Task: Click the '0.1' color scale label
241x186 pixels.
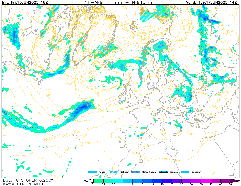Action: pyautogui.click(x=93, y=184)
